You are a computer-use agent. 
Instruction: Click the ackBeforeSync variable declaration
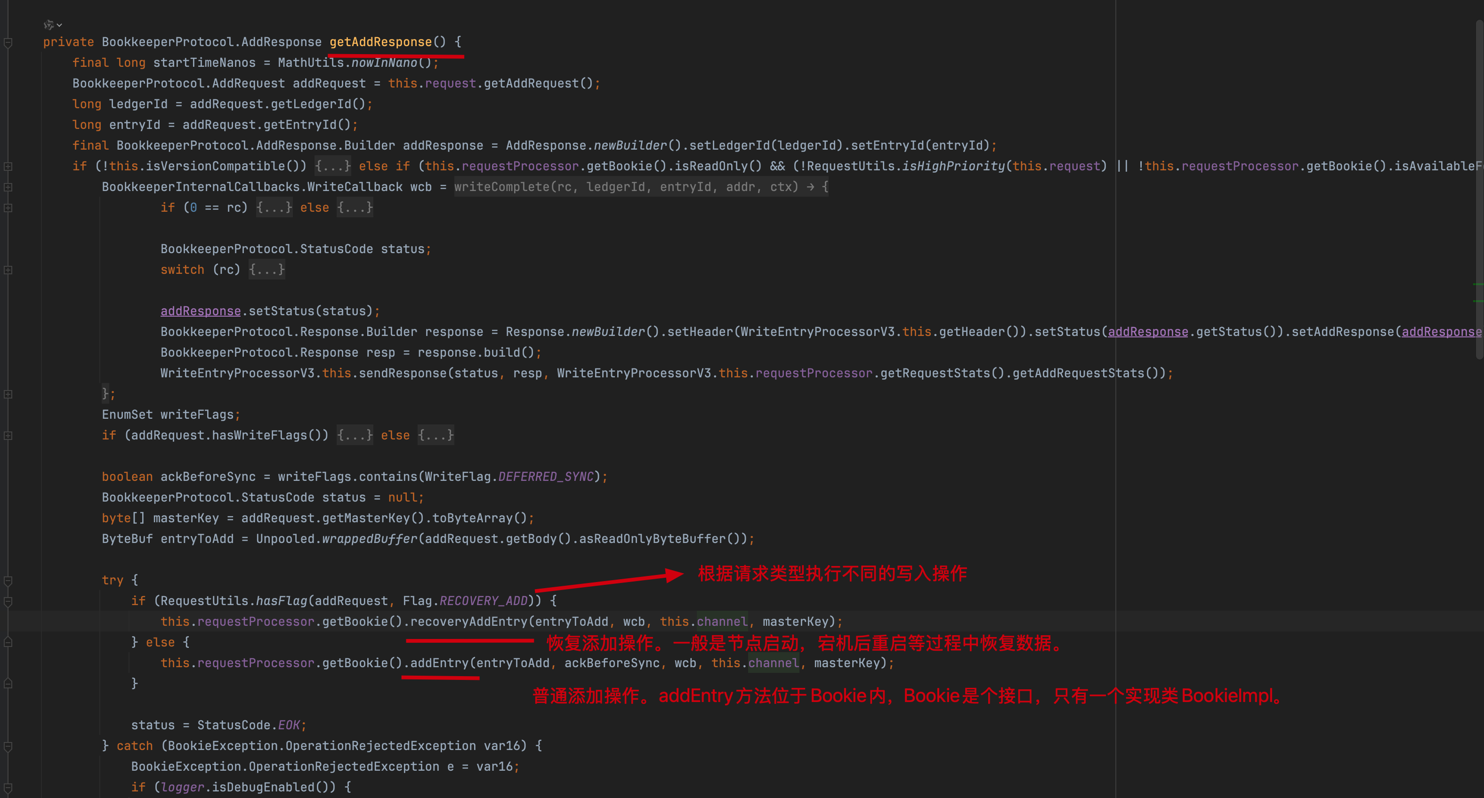coord(208,477)
